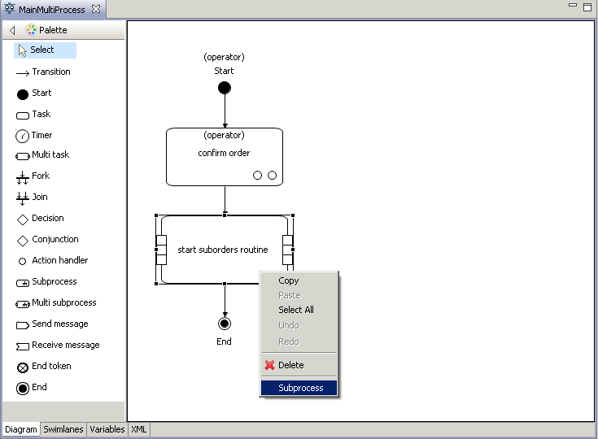The width and height of the screenshot is (598, 439).
Task: Close the MainMultiProcess editor tab
Action: click(x=96, y=9)
